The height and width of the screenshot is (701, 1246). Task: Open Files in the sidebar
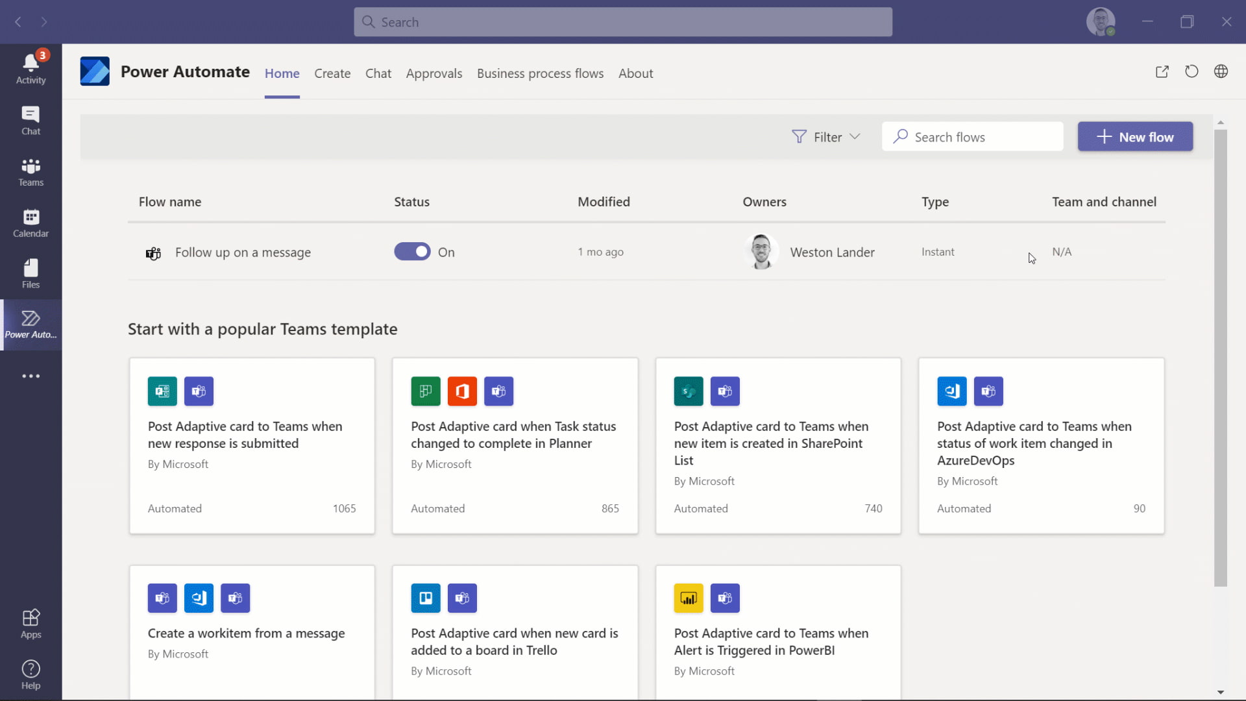(31, 273)
